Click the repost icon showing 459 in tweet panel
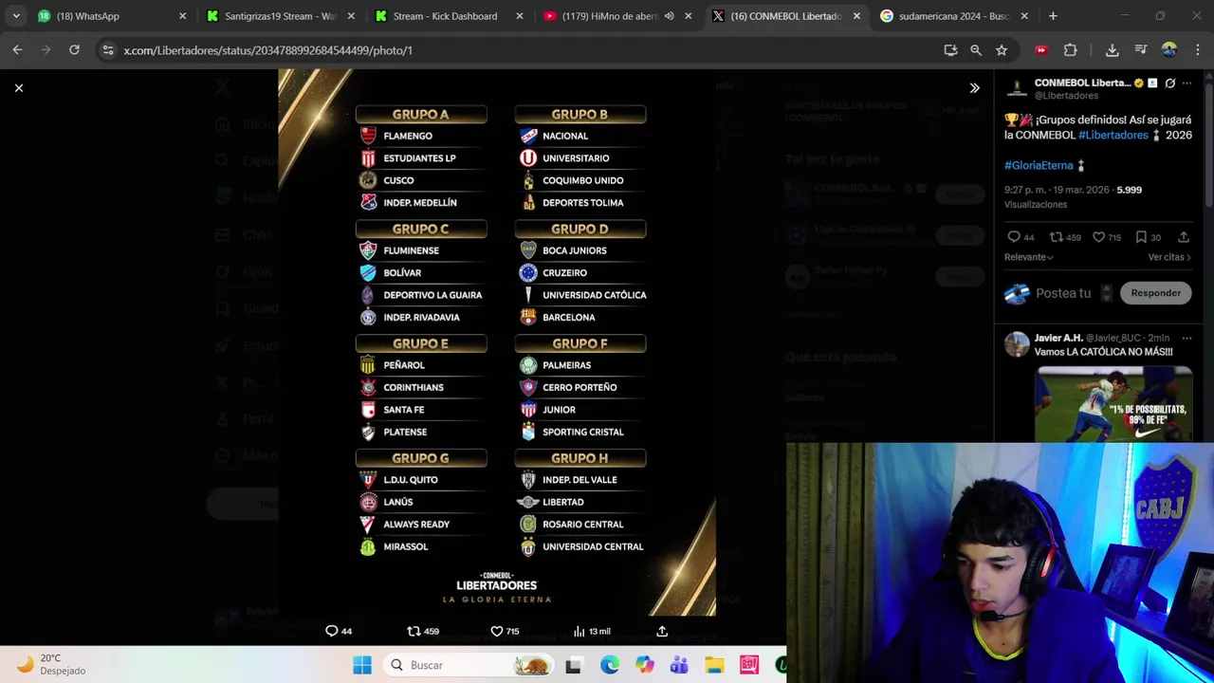Viewport: 1214px width, 683px height. tap(1065, 237)
